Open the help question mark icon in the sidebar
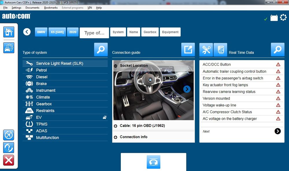The image size is (289, 171). coord(8,147)
